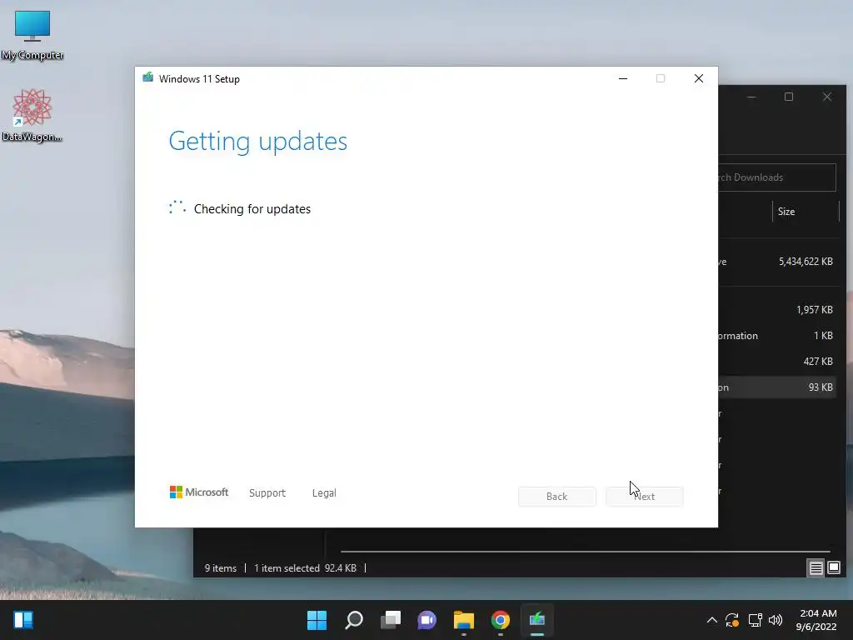Select the DataWagon desktop shortcut
The height and width of the screenshot is (640, 853).
click(32, 115)
